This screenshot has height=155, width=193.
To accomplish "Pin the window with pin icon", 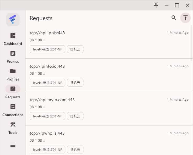I will click(x=156, y=5).
